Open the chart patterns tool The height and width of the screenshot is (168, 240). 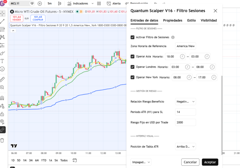click(2, 37)
